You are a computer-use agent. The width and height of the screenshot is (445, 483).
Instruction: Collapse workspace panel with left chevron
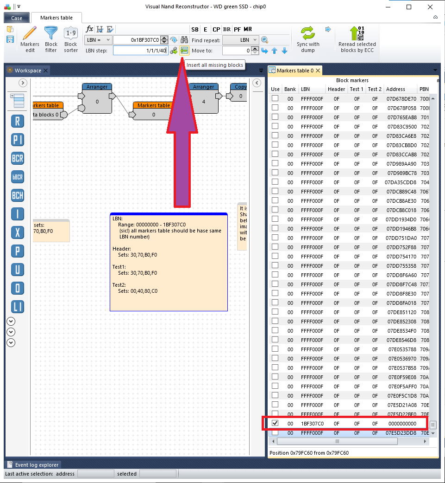(257, 83)
